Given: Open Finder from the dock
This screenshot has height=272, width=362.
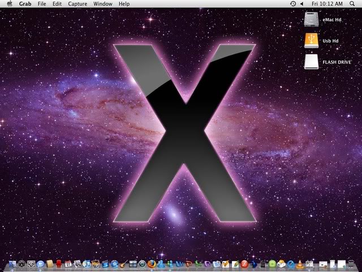Looking at the screenshot, I should [x=12, y=264].
